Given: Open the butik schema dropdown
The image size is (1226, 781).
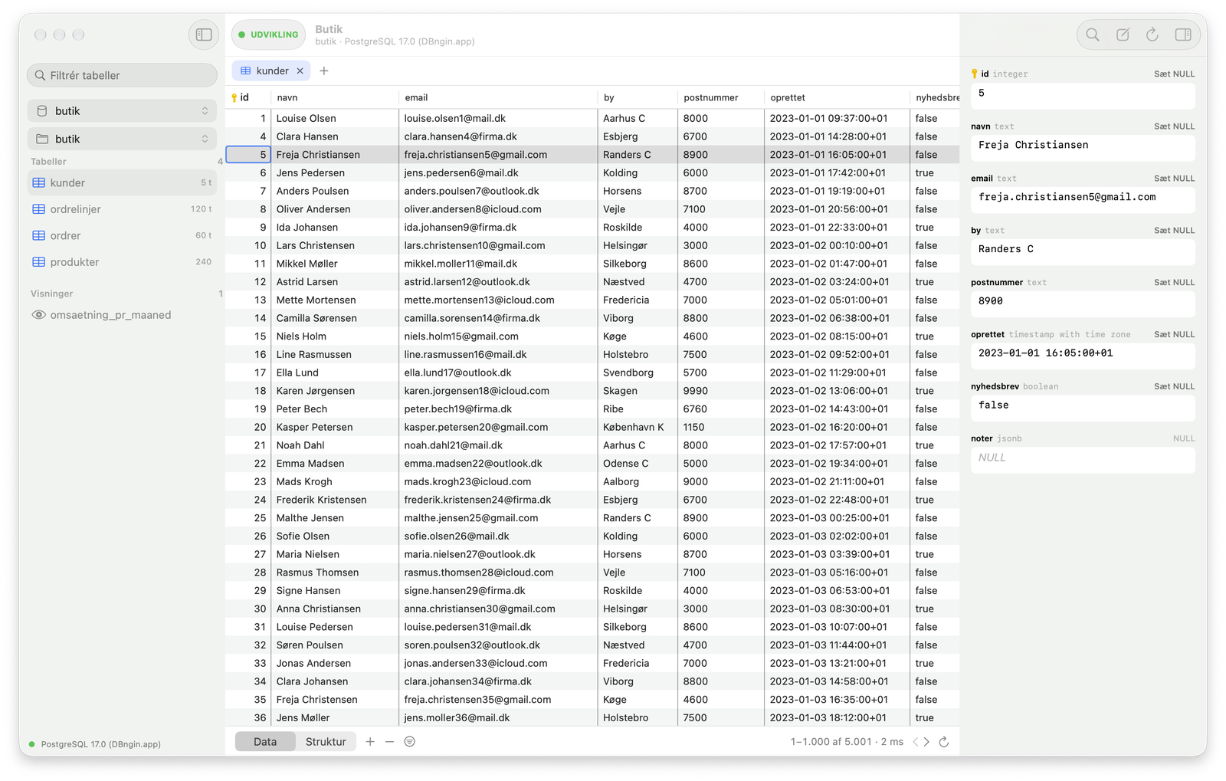Looking at the screenshot, I should (x=123, y=139).
